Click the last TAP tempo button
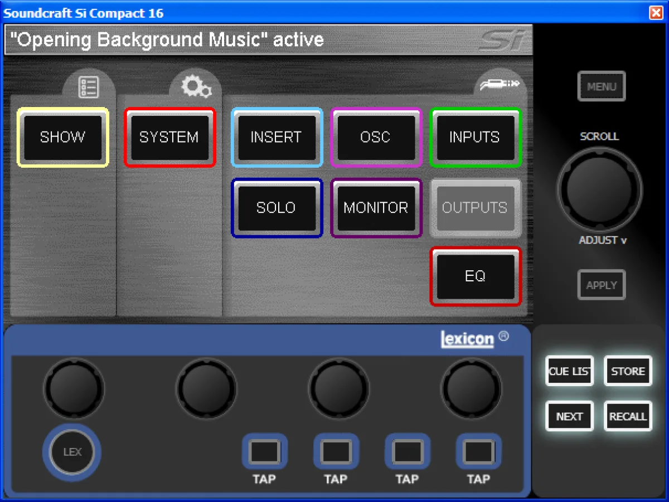The image size is (669, 502). click(478, 451)
